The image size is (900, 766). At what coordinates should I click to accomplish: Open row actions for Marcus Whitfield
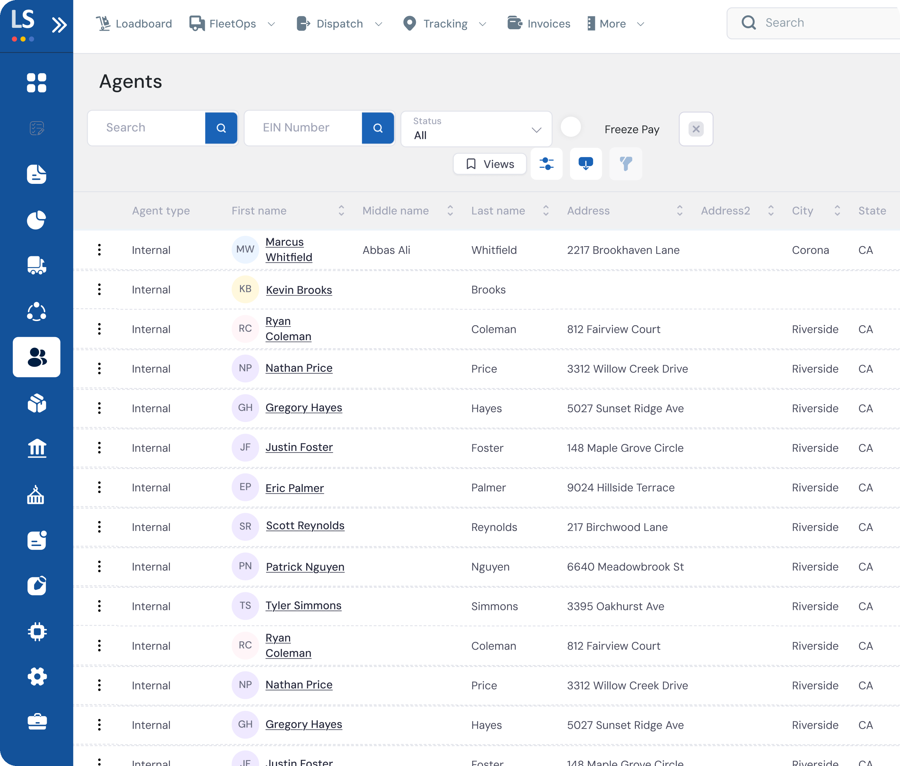tap(100, 250)
